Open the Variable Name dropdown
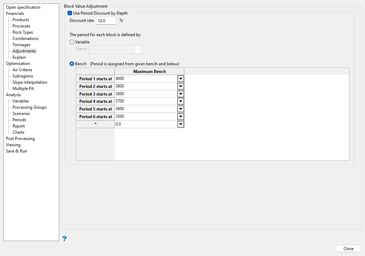The width and height of the screenshot is (365, 256). 139,49
